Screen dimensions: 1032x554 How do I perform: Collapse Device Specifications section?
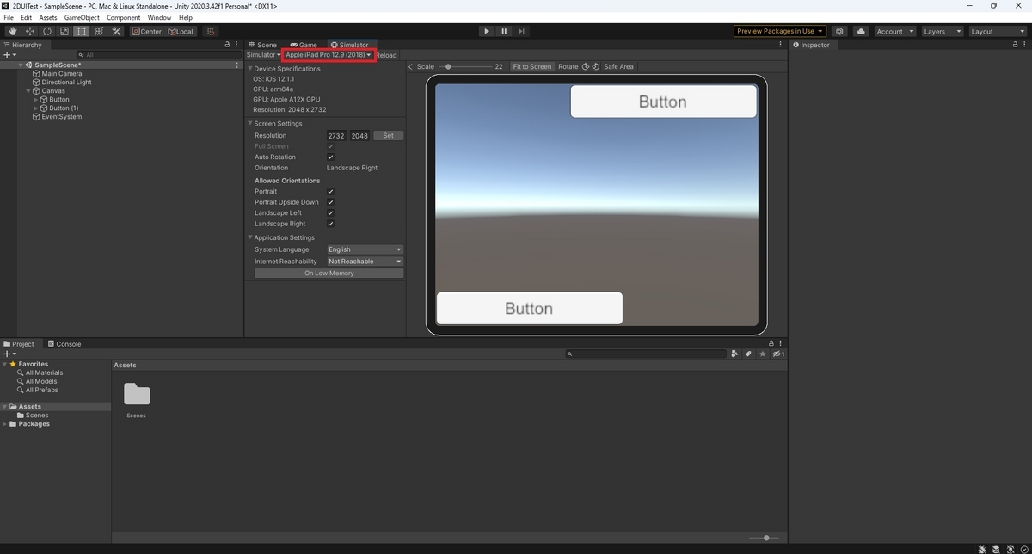tap(250, 68)
